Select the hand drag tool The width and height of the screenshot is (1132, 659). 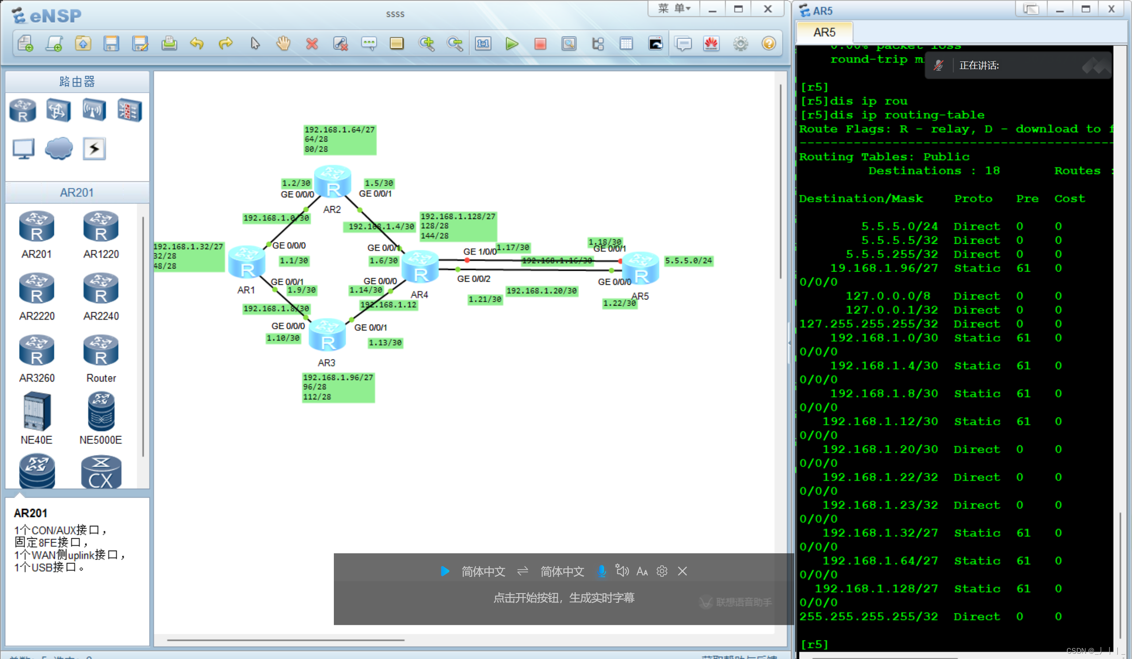pos(283,44)
